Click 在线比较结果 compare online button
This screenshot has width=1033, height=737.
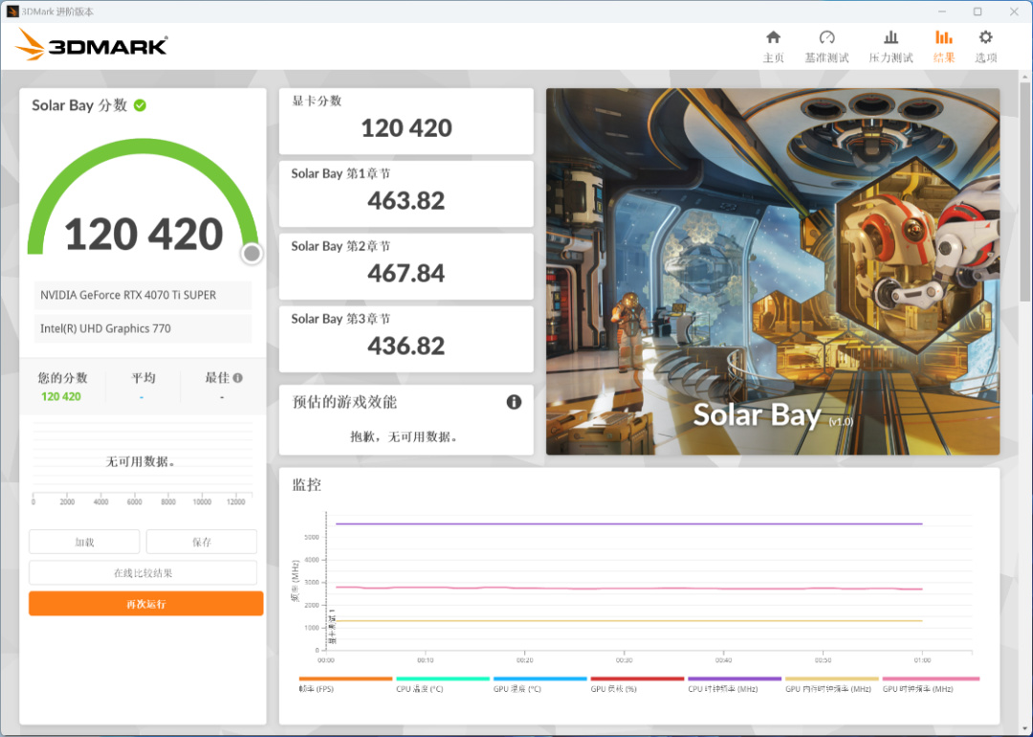[143, 573]
